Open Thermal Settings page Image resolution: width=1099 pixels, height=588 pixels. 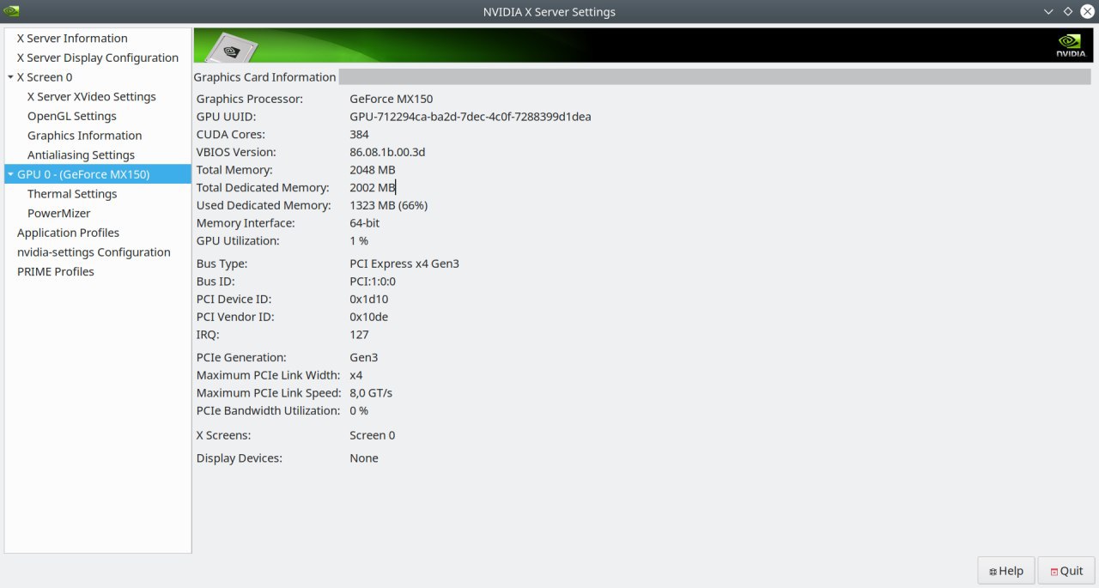[x=72, y=194]
